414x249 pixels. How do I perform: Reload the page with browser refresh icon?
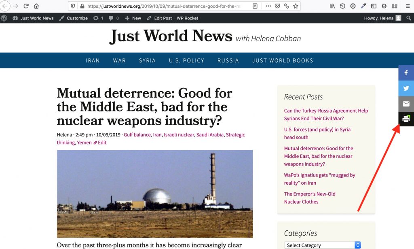[x=26, y=6]
